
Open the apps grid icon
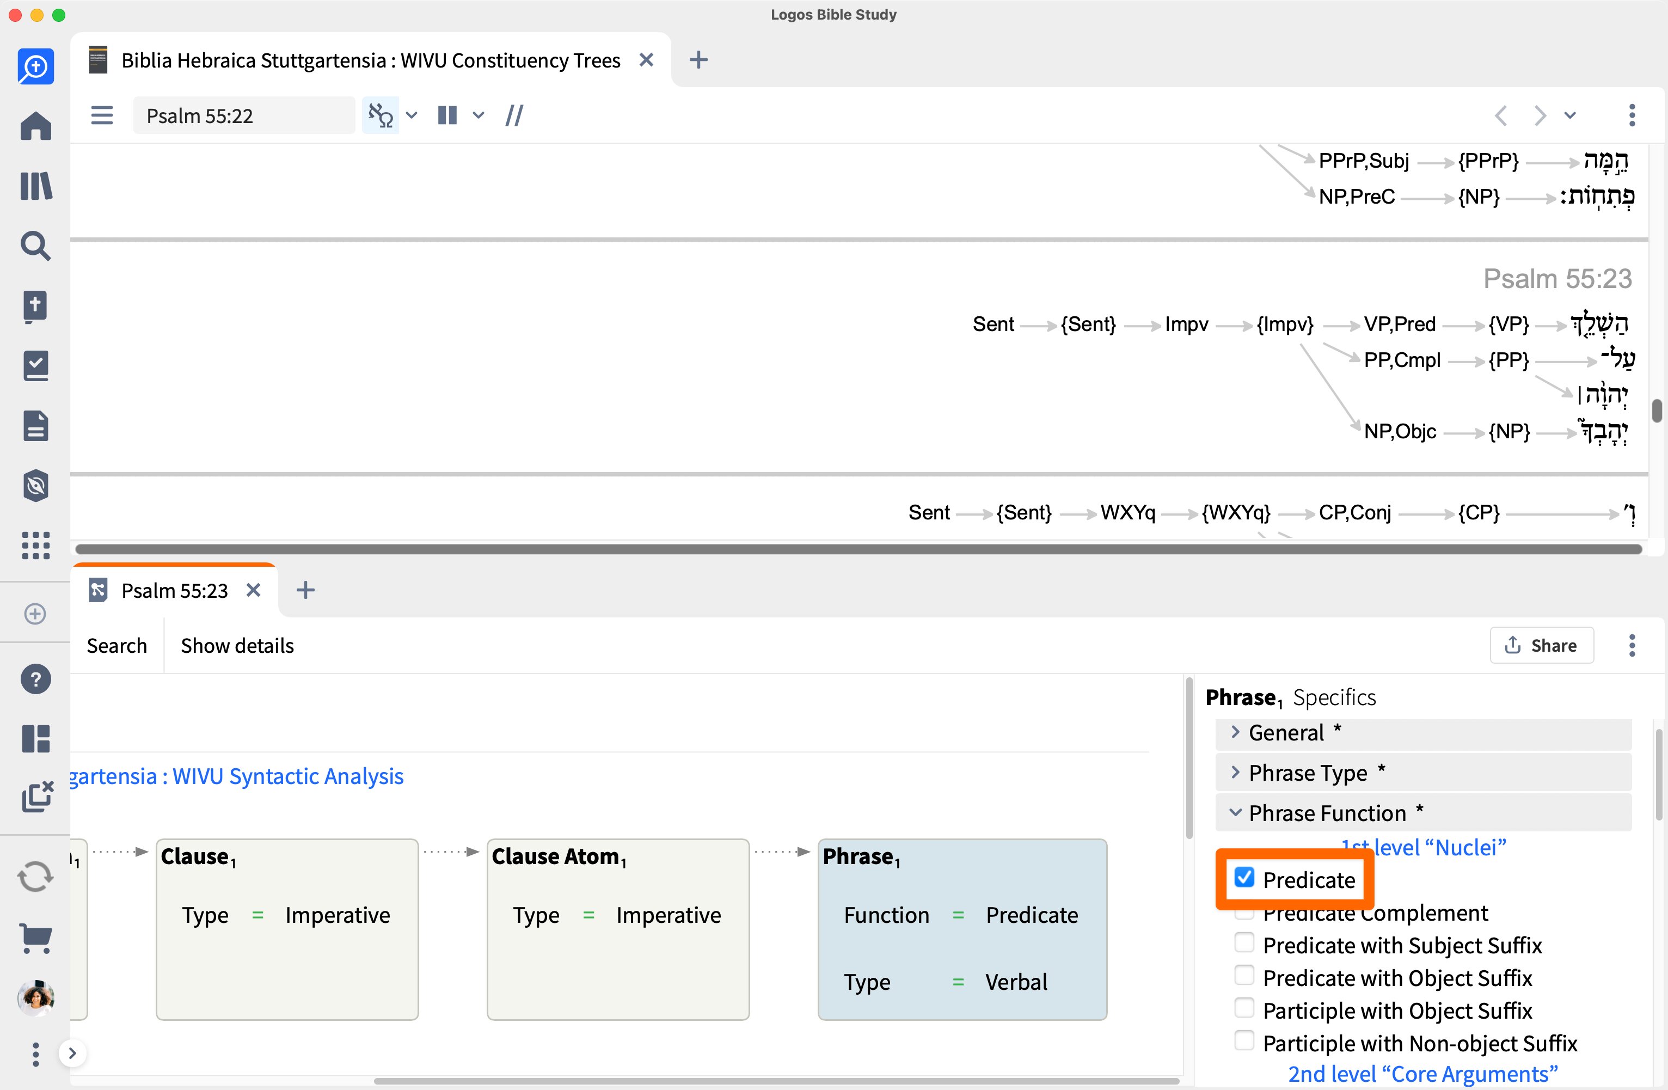coord(36,546)
